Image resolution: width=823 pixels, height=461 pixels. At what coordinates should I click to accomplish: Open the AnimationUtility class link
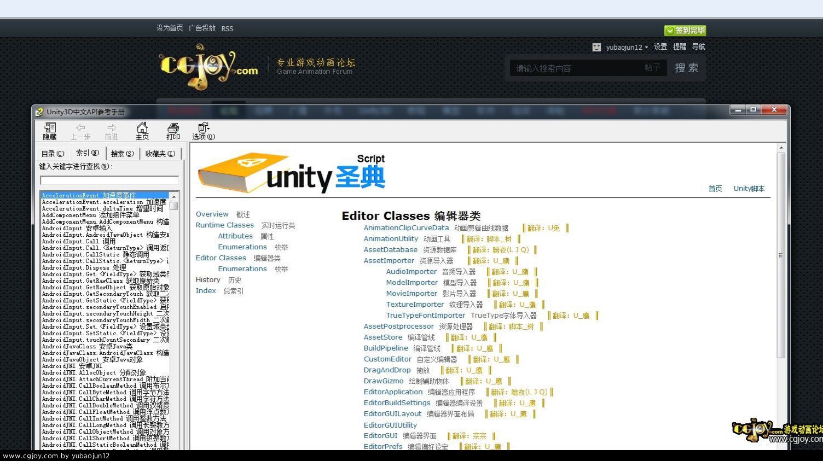point(391,239)
